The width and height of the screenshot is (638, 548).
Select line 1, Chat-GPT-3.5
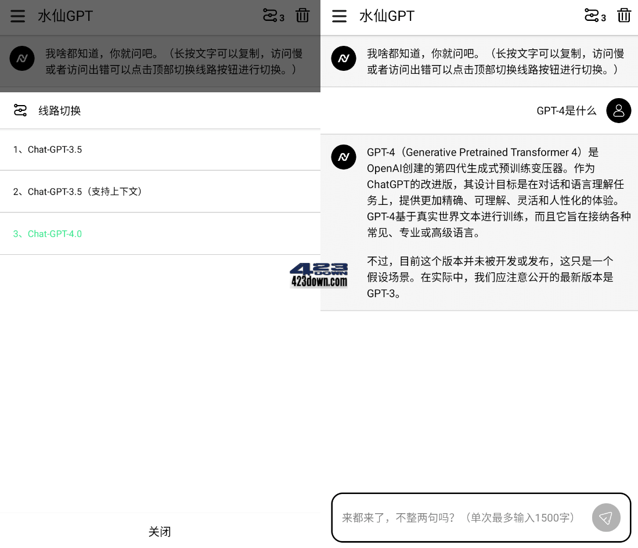[48, 149]
